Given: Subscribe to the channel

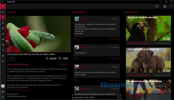Looking at the screenshot, I should (63, 65).
